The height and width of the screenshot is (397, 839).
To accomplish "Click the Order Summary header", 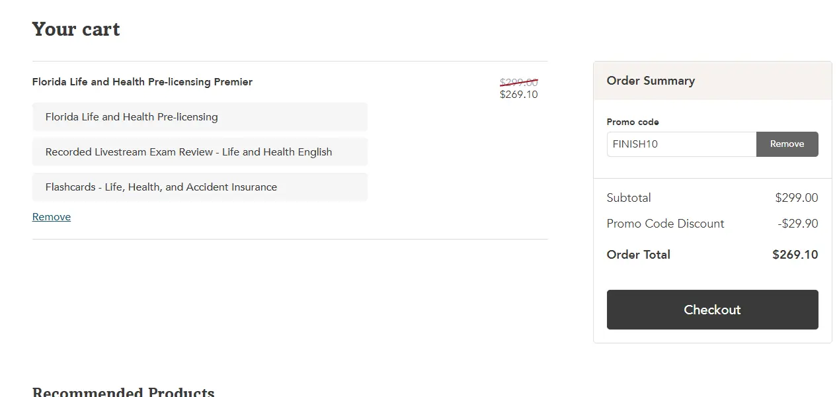I will coord(651,81).
